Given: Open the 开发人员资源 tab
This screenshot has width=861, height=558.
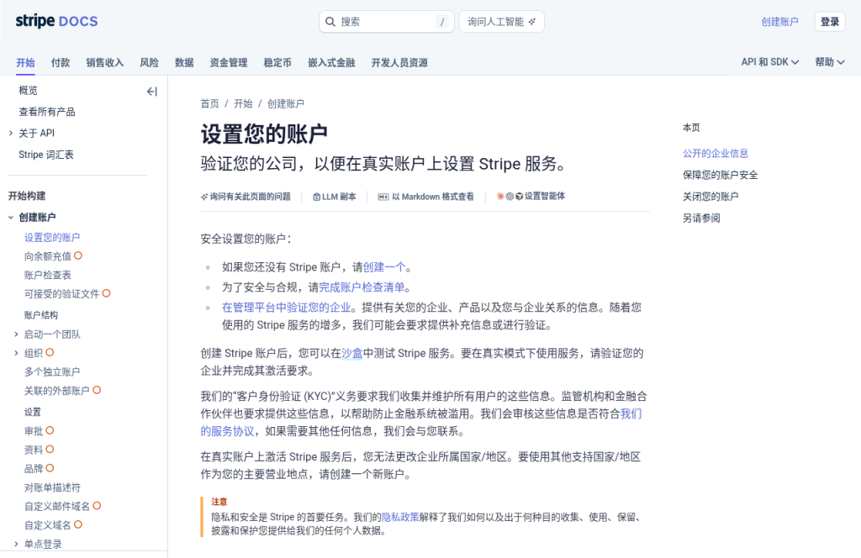Looking at the screenshot, I should [x=399, y=62].
